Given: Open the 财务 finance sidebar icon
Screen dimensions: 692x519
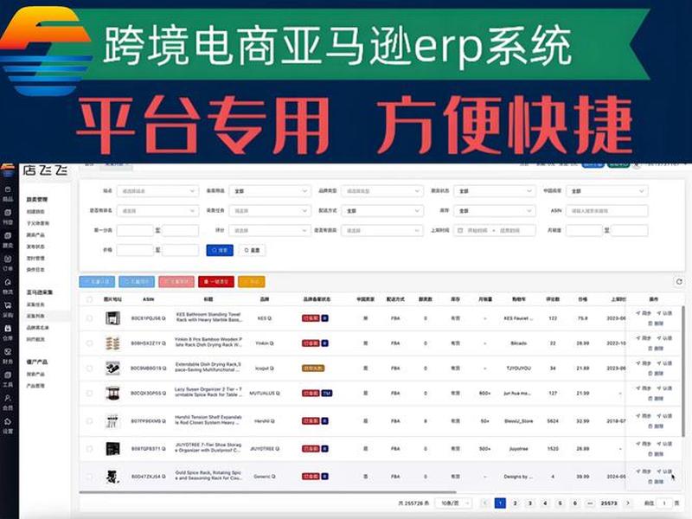Looking at the screenshot, I should pos(8,352).
